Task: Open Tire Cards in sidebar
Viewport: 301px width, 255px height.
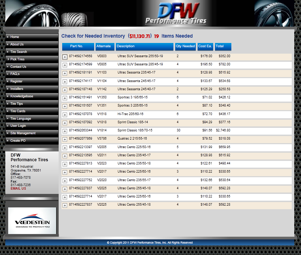Action: (32, 111)
